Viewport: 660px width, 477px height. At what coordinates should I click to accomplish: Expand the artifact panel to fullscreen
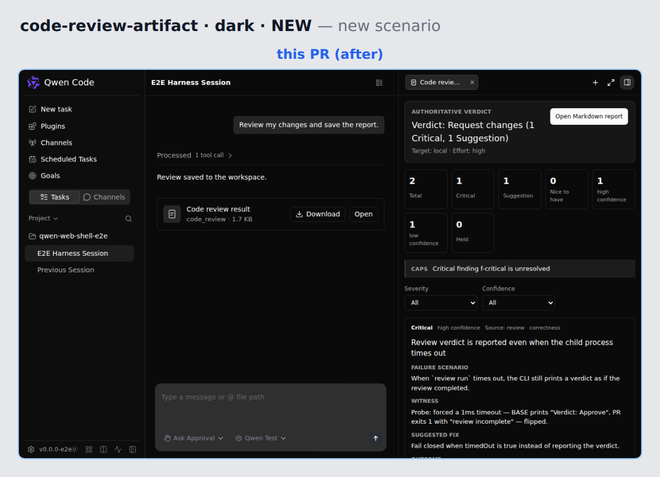point(611,83)
